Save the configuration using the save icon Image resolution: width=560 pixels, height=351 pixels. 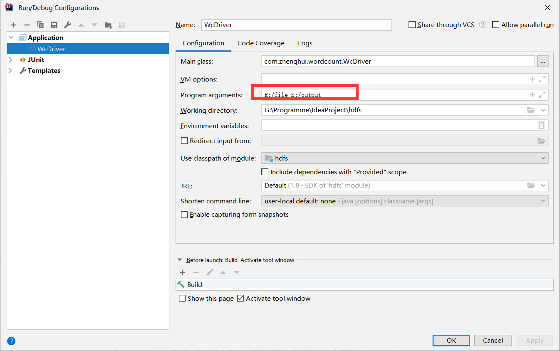click(54, 25)
